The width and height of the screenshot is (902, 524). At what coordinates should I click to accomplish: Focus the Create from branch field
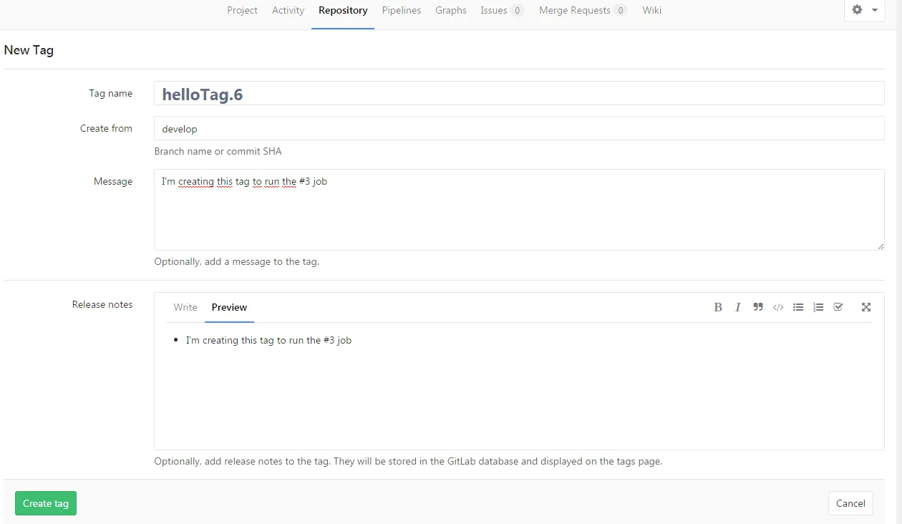point(519,128)
